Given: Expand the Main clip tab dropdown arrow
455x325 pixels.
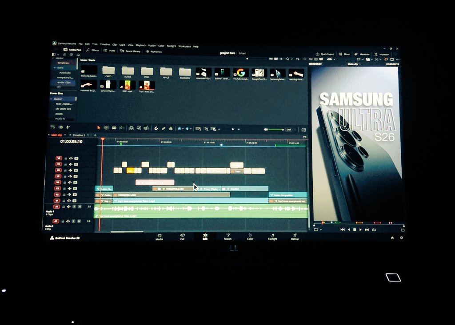Looking at the screenshot, I should tap(65, 135).
